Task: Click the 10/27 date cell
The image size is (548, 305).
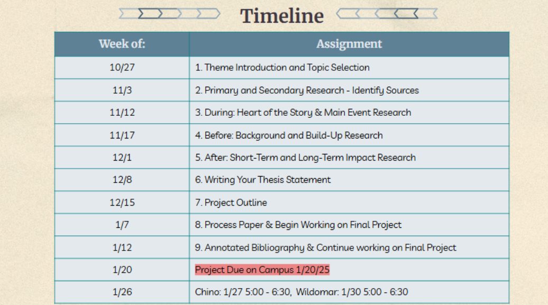Action: 122,68
